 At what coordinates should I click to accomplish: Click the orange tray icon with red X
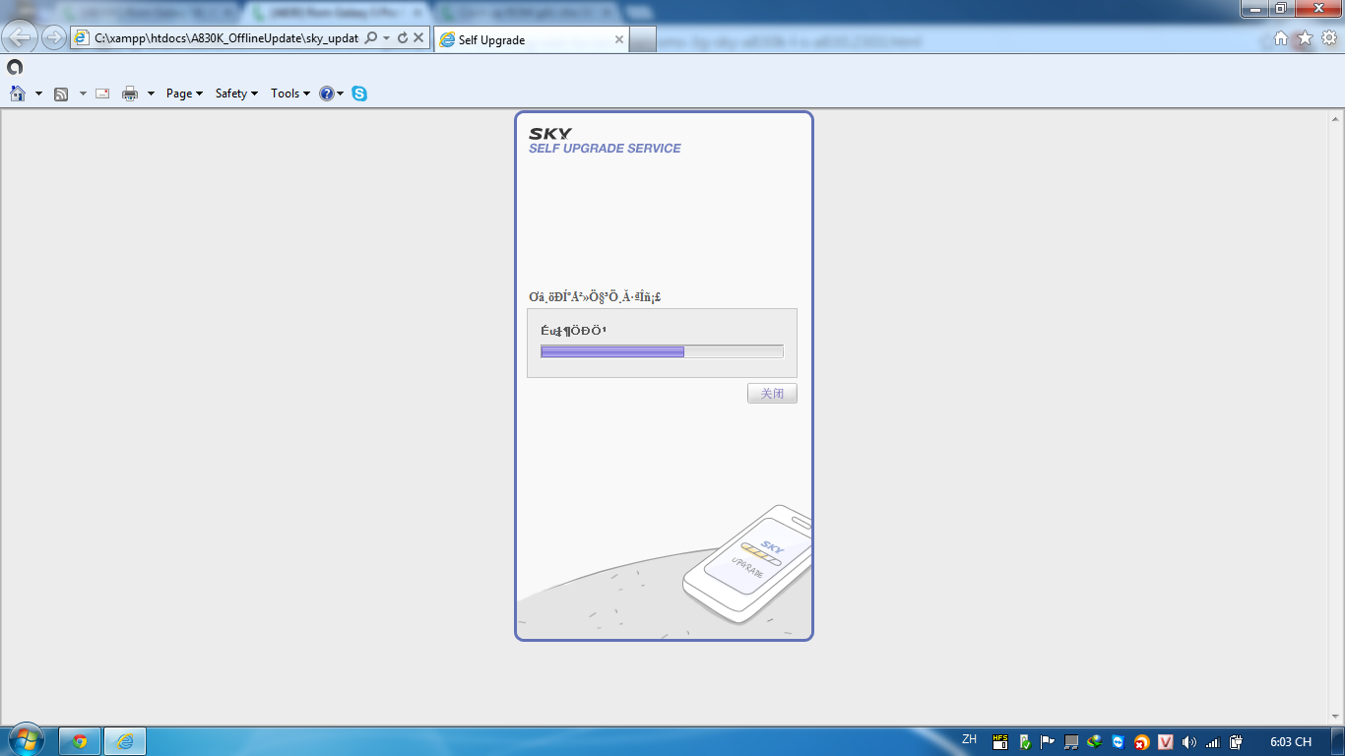coord(1141,742)
